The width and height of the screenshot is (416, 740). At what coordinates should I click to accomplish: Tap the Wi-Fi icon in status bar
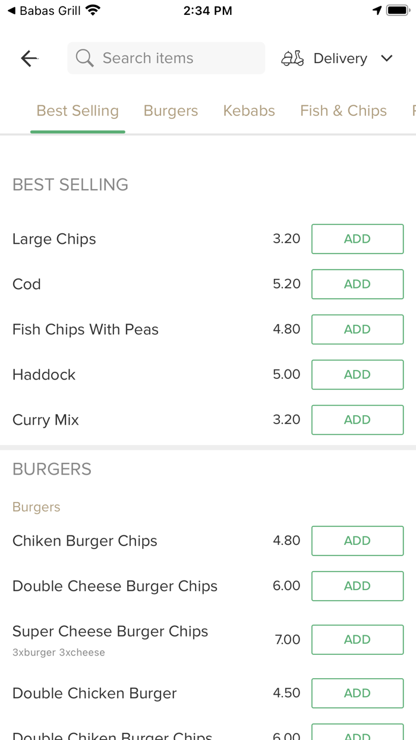pyautogui.click(x=92, y=10)
